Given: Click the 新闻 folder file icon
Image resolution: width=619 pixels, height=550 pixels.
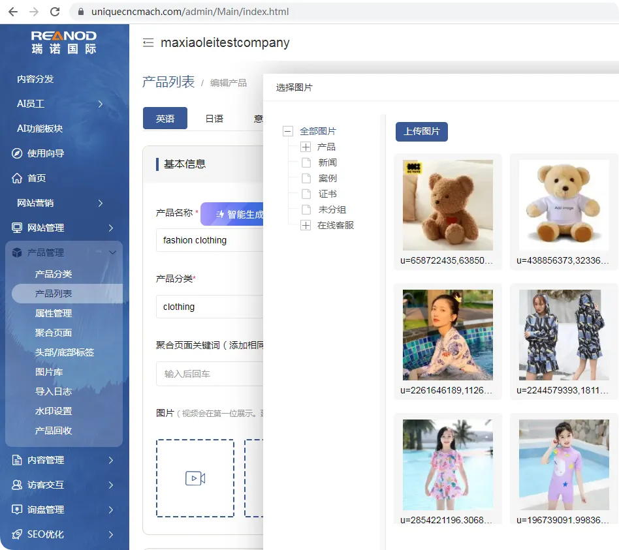Looking at the screenshot, I should click(x=306, y=162).
